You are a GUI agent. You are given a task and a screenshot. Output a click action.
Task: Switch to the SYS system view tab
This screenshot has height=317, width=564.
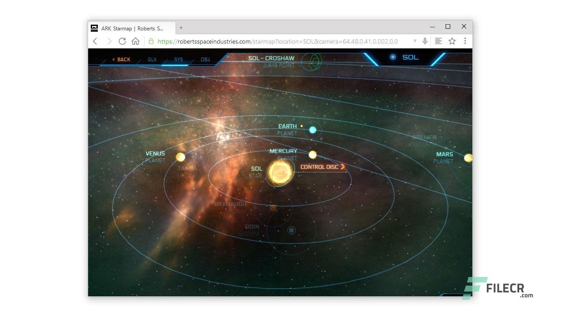(x=178, y=59)
